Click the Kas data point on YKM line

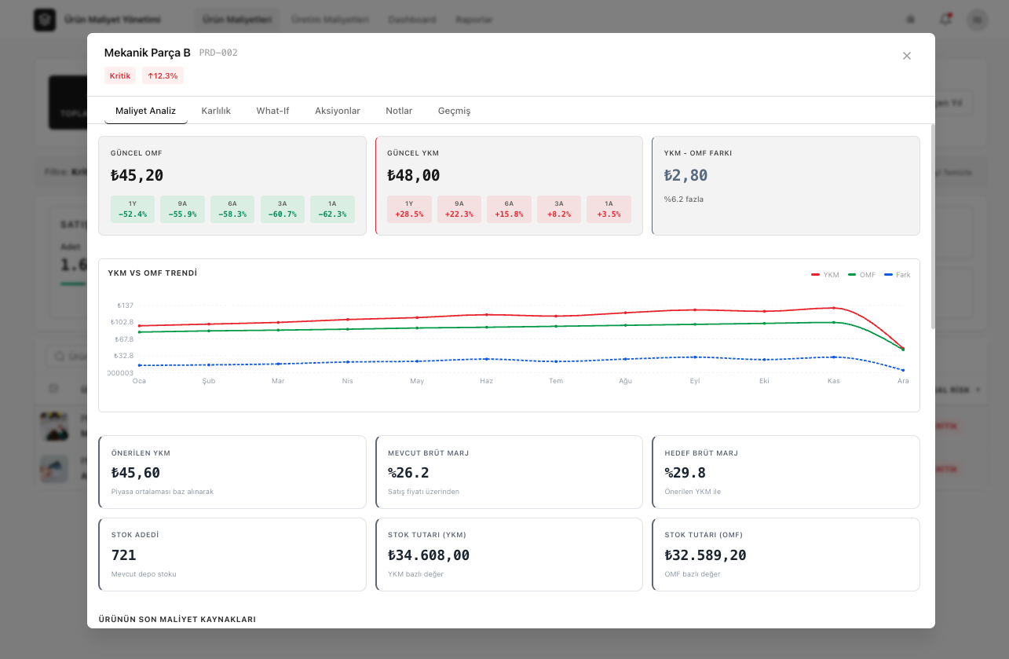coord(834,308)
